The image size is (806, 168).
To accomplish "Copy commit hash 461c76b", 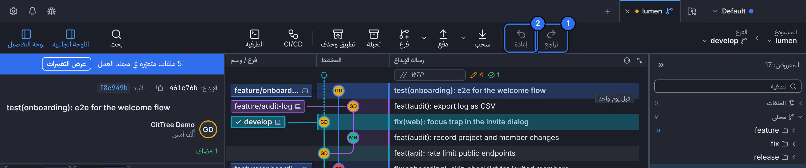I will pos(160,88).
